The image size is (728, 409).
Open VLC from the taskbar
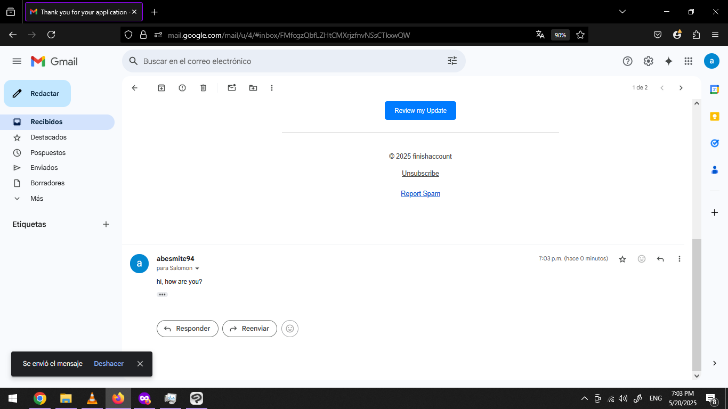(x=92, y=398)
